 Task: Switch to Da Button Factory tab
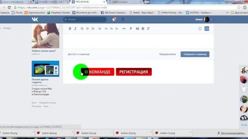click(52, 2)
